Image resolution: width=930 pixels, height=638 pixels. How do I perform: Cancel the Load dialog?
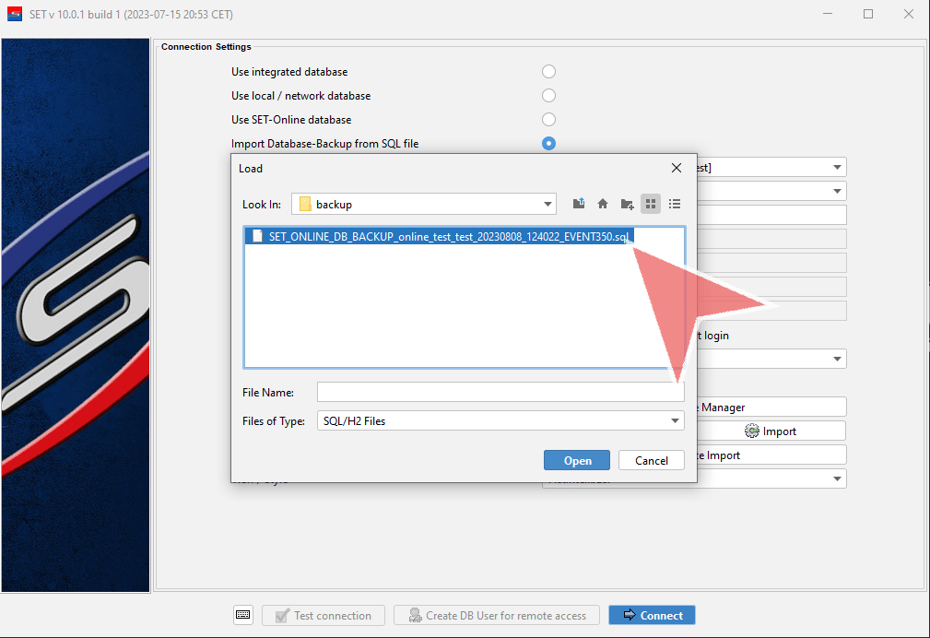tap(652, 460)
